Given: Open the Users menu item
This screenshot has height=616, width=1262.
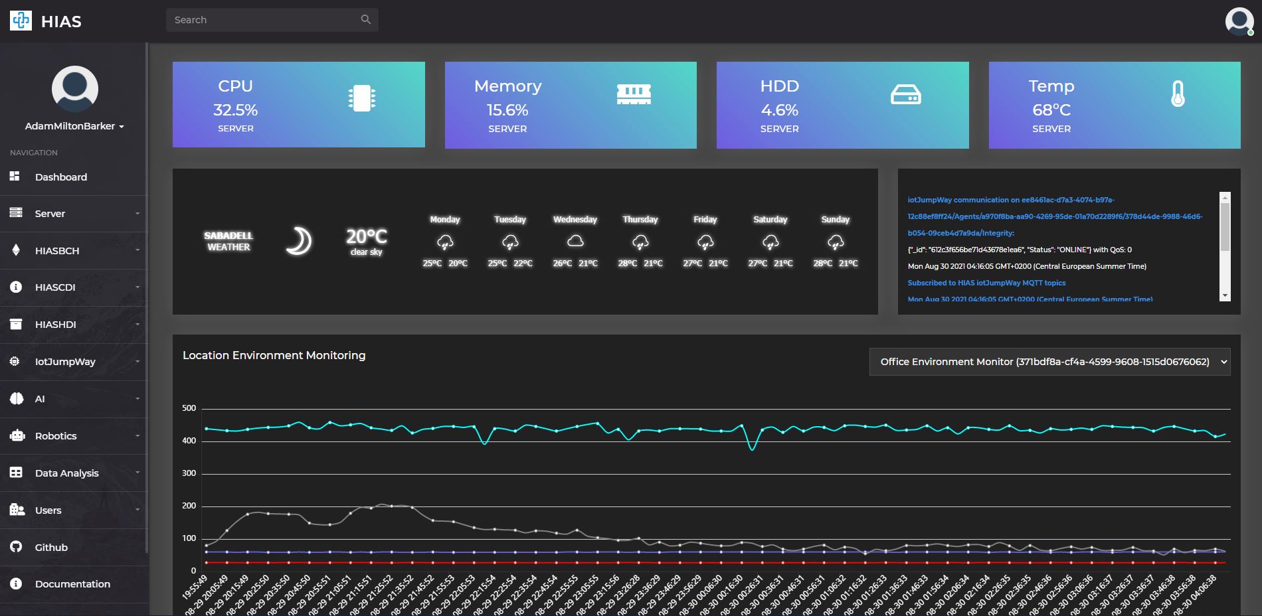Looking at the screenshot, I should [x=73, y=510].
